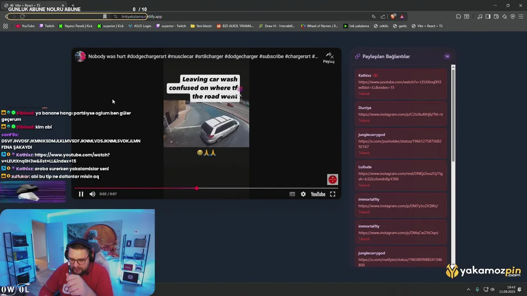Expand the 'Yeni klasör' bookmark folder
Viewport: 527px width, 296px height.
[x=201, y=26]
